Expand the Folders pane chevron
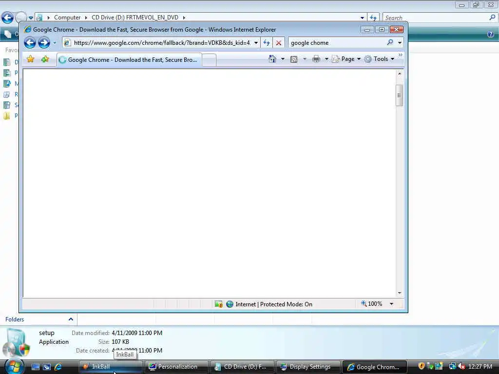 pos(71,319)
